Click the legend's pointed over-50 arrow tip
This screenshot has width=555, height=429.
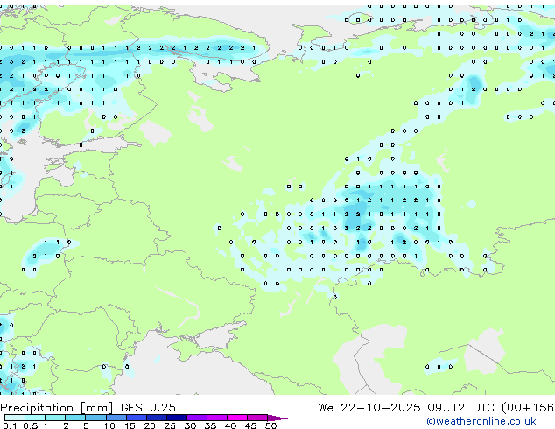pyautogui.click(x=277, y=418)
